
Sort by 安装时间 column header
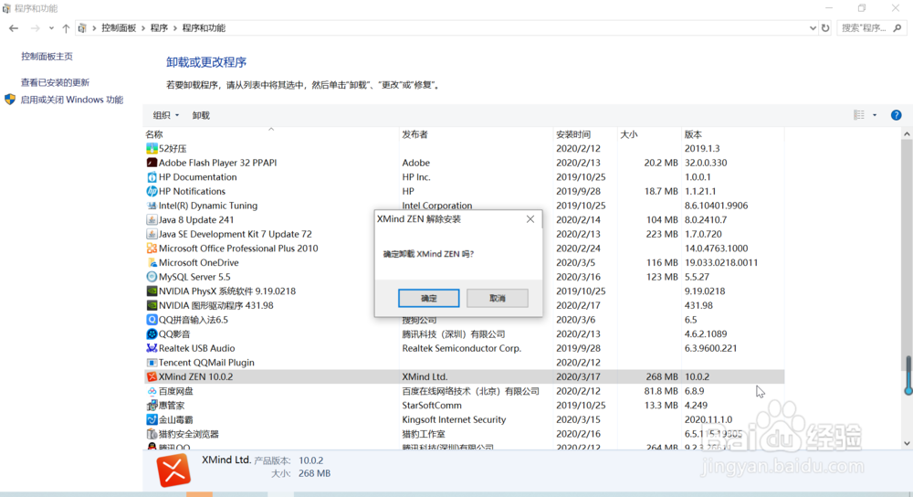[x=584, y=134]
